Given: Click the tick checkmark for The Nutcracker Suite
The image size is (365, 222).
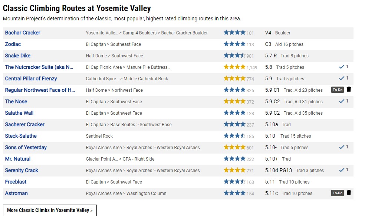Looking at the screenshot, I should pyautogui.click(x=342, y=67).
